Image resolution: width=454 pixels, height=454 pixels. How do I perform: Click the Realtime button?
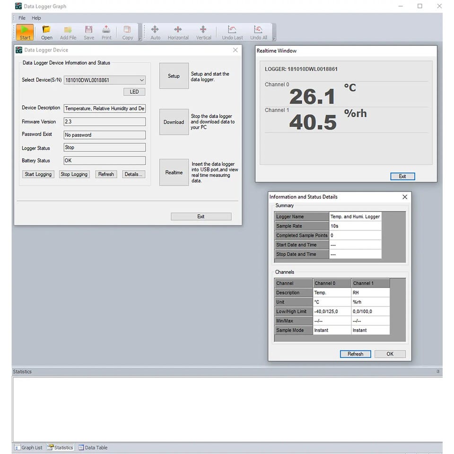click(174, 172)
